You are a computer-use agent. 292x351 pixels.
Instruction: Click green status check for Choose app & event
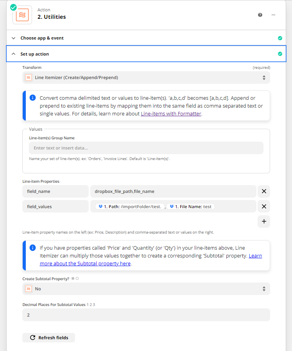tap(280, 38)
